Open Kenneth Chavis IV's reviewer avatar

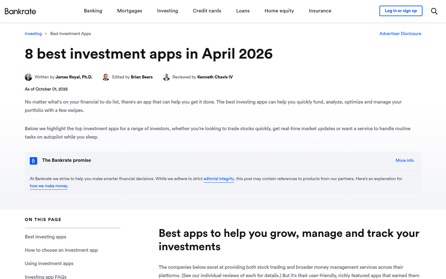click(x=166, y=77)
